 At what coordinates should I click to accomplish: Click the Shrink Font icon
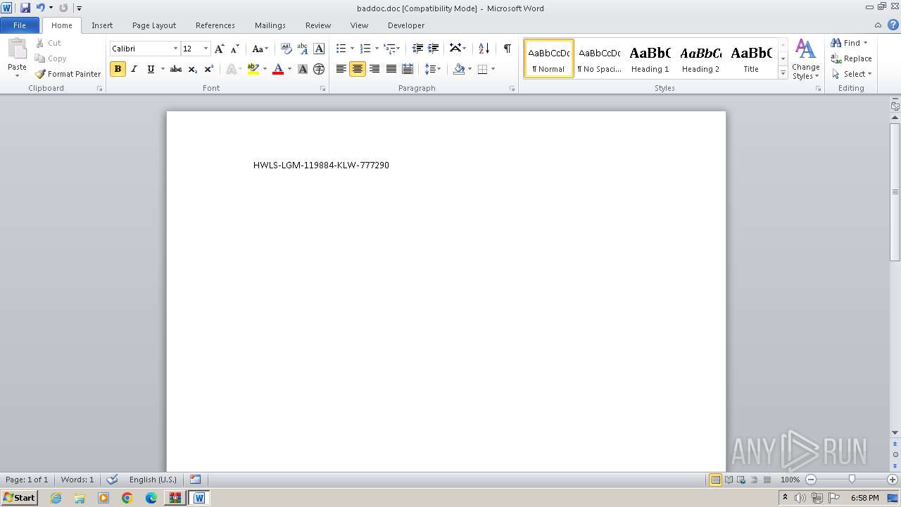[x=235, y=49]
